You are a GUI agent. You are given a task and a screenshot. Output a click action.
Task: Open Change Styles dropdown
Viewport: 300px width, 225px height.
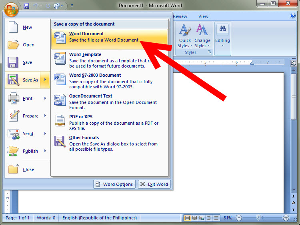click(202, 36)
